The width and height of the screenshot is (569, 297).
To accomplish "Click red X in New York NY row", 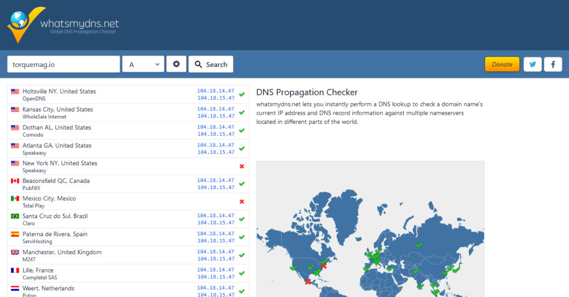I will 242,166.
